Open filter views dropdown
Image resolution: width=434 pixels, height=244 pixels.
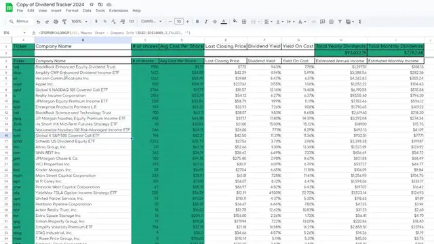[350, 22]
